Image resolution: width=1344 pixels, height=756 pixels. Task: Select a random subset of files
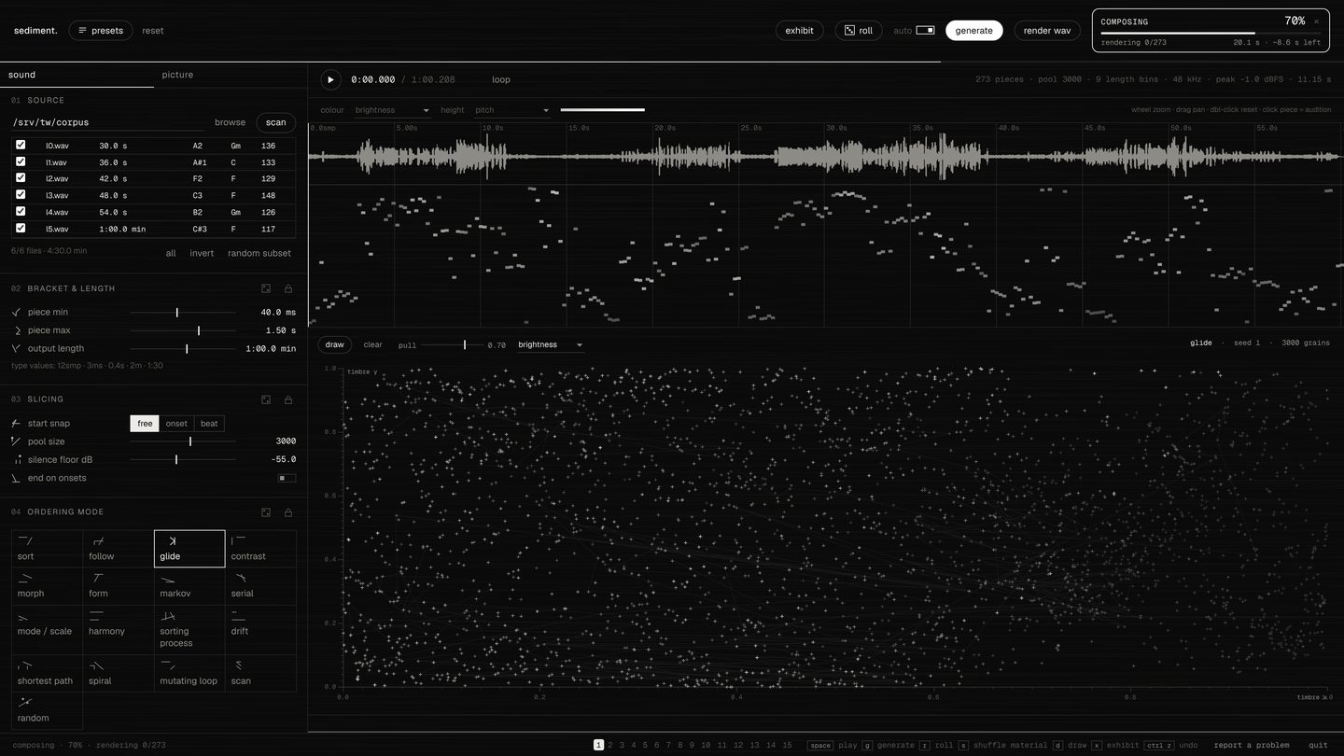(259, 253)
